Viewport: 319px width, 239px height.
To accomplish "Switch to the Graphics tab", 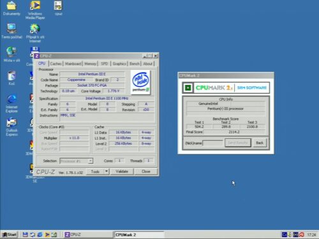I will click(x=119, y=64).
